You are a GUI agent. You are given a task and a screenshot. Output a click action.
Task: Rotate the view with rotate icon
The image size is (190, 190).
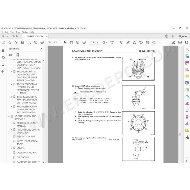pos(154,42)
